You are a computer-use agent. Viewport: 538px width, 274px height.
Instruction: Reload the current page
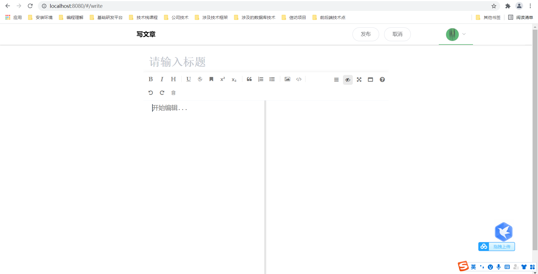click(x=30, y=6)
